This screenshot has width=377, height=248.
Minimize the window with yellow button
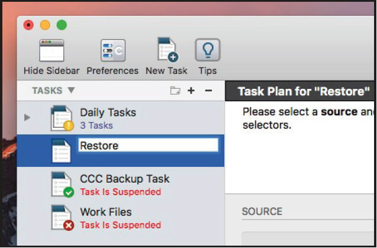45,25
